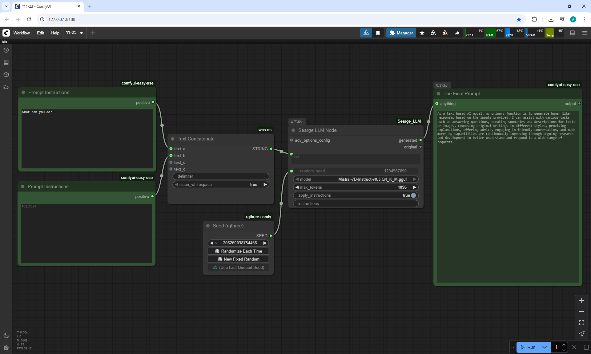This screenshot has height=354, width=591.
Task: Open settings gear icon in sidebar
Action: [6, 348]
